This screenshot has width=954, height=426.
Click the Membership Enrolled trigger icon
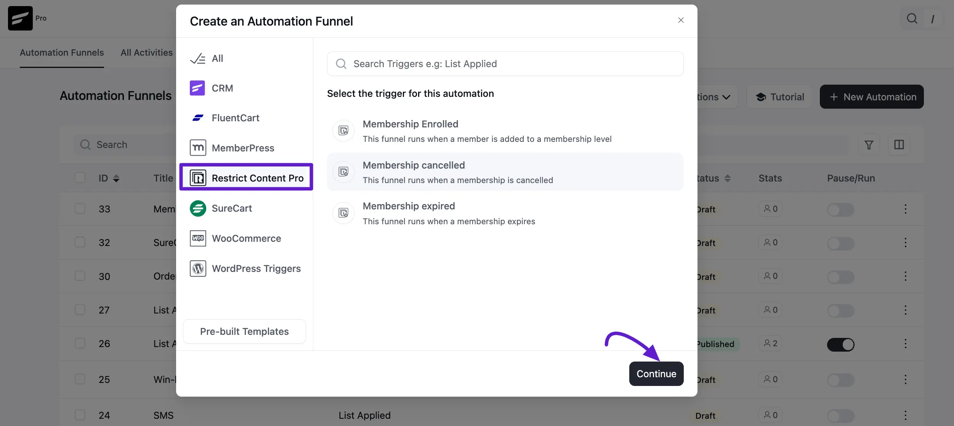point(343,131)
